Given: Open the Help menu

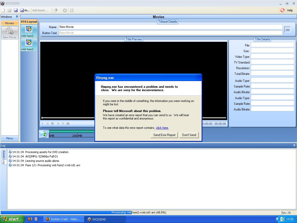Looking at the screenshot, I should (290, 10).
